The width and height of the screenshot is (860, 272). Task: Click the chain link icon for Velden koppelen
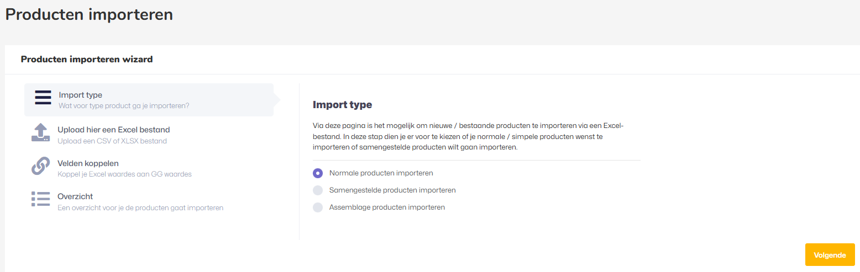pos(41,166)
